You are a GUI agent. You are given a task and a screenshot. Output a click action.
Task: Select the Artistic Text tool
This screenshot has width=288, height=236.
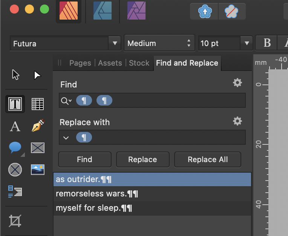click(x=15, y=126)
